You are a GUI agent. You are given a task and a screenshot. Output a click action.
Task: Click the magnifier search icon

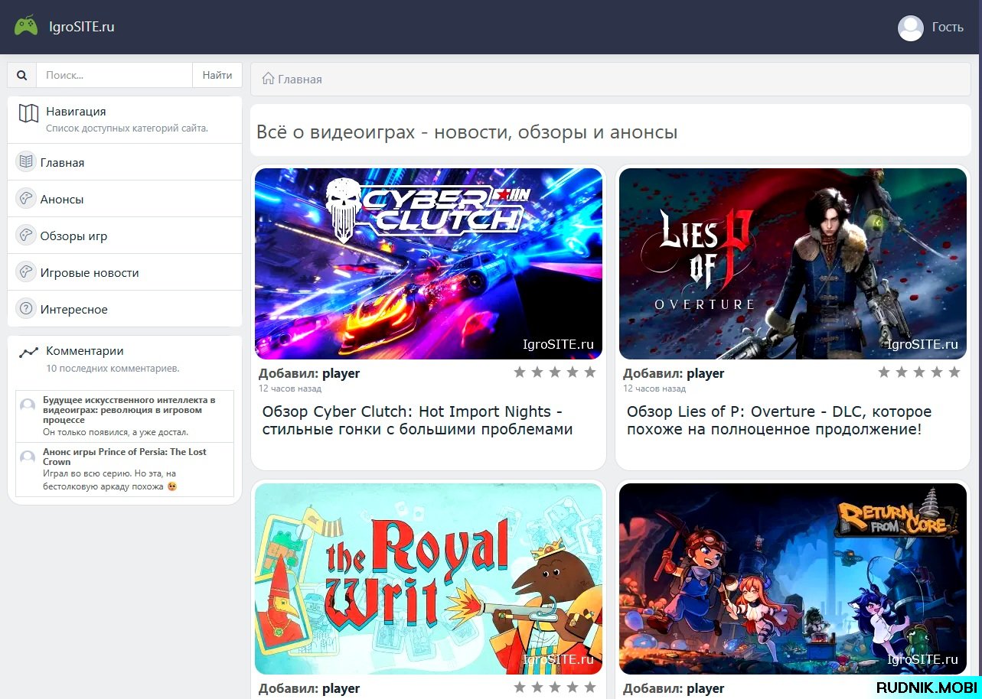(x=22, y=76)
